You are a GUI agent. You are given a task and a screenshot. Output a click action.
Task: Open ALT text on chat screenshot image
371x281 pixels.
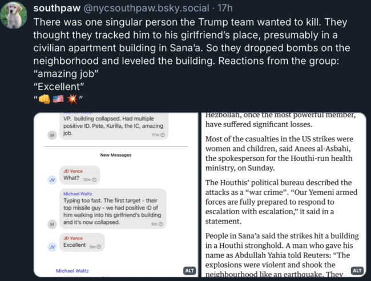(x=189, y=271)
